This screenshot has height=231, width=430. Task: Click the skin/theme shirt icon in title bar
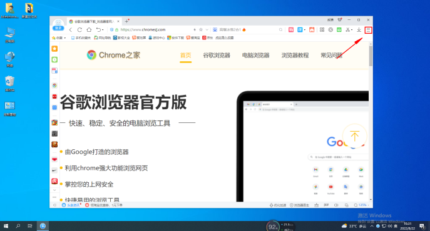340,20
